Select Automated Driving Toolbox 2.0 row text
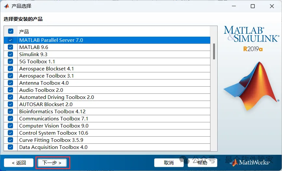The width and height of the screenshot is (282, 171). 57,97
